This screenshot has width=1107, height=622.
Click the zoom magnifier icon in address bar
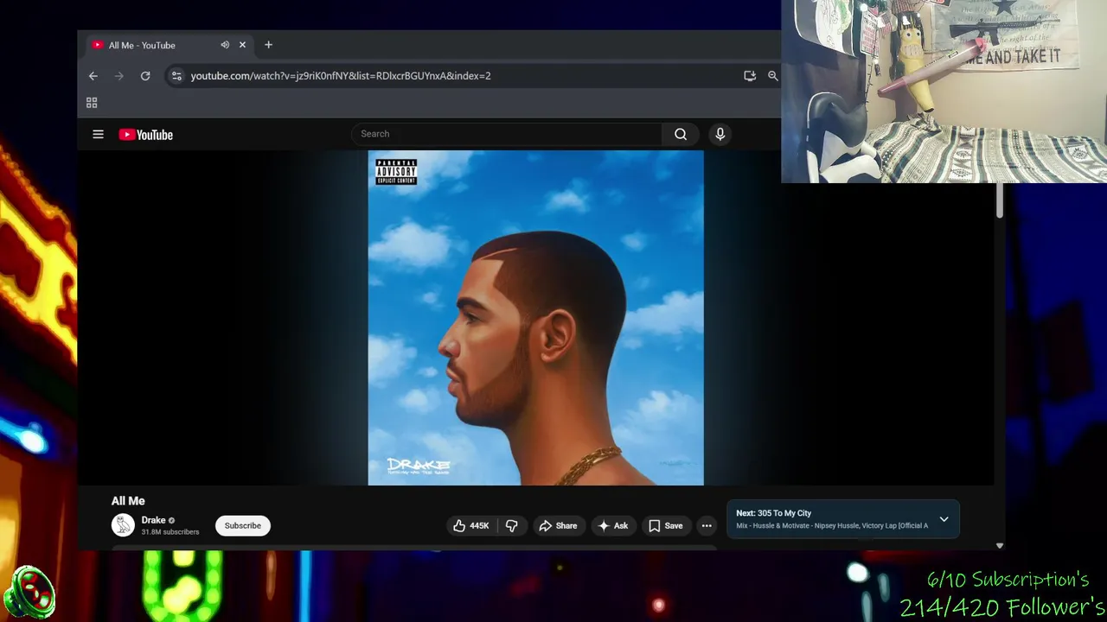pos(772,76)
